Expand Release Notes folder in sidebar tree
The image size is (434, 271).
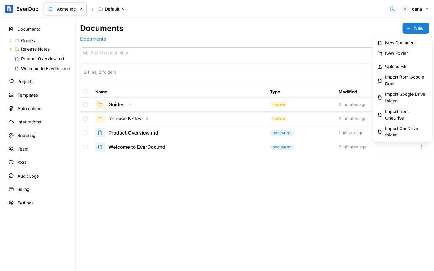tap(11, 49)
